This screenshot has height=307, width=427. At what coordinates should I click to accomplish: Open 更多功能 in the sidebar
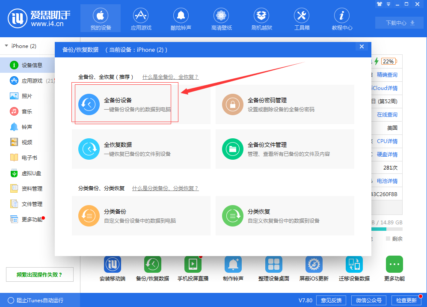(x=27, y=219)
